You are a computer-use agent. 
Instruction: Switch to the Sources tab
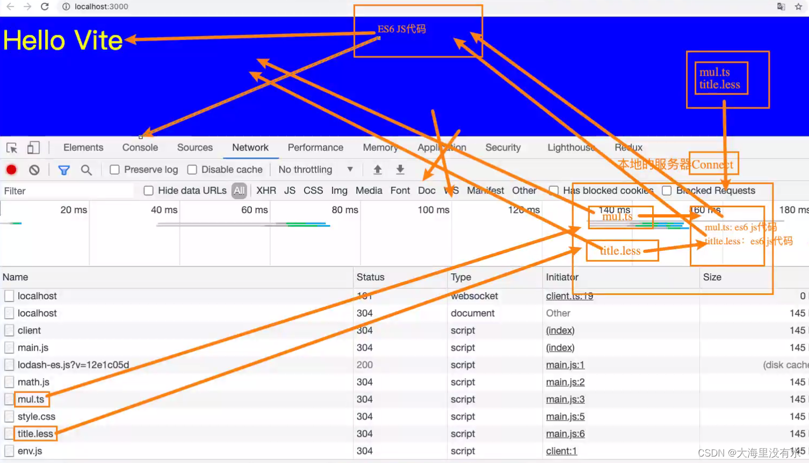click(195, 148)
